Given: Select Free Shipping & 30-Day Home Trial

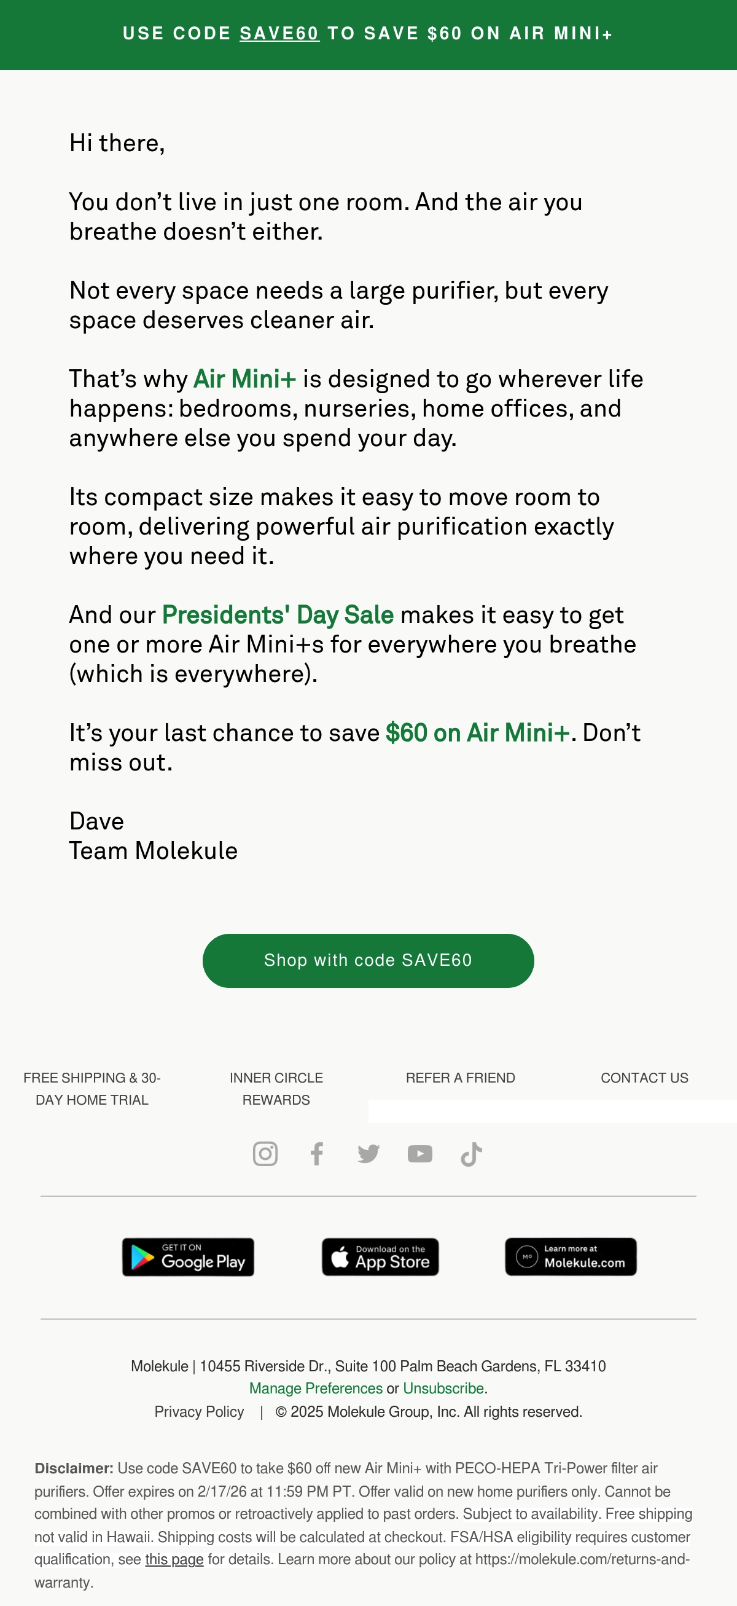Looking at the screenshot, I should coord(92,1089).
